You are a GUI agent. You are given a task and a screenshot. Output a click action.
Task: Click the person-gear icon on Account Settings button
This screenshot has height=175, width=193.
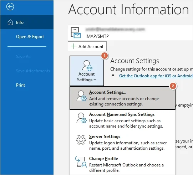tap(87, 66)
